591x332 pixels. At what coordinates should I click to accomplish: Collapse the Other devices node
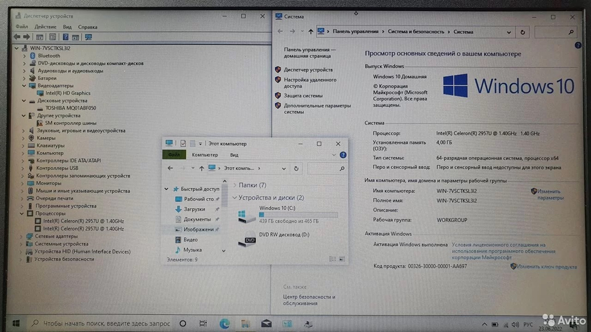24,116
